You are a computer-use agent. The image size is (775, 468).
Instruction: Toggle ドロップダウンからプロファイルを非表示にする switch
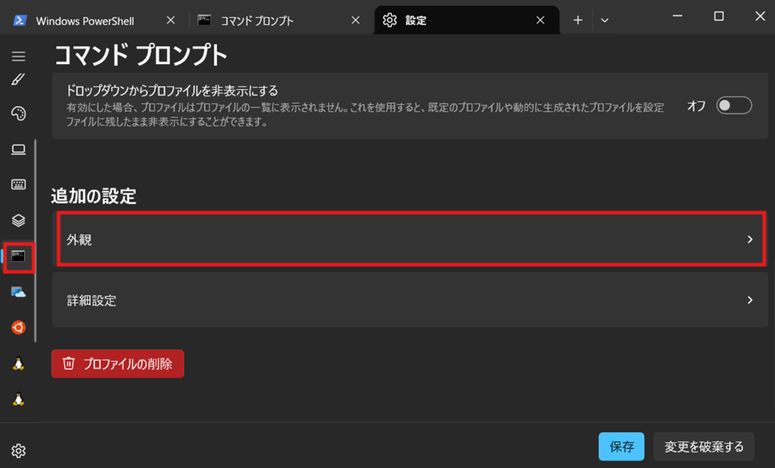click(734, 106)
